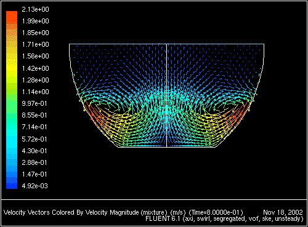The height and width of the screenshot is (227, 308).
Task: Click the 8.55e-01 legend value
Action: [34, 115]
